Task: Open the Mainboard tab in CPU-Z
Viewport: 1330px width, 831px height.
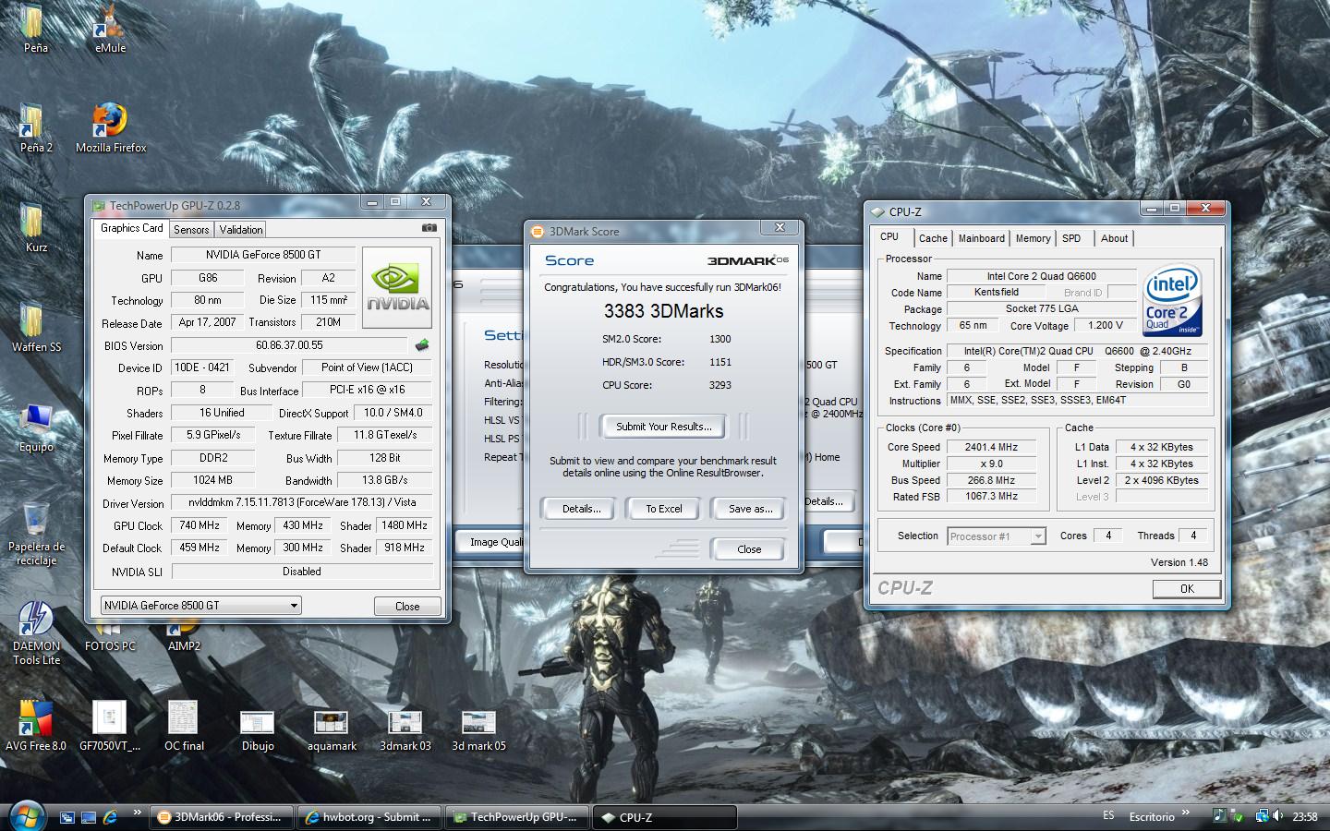Action: tap(981, 238)
